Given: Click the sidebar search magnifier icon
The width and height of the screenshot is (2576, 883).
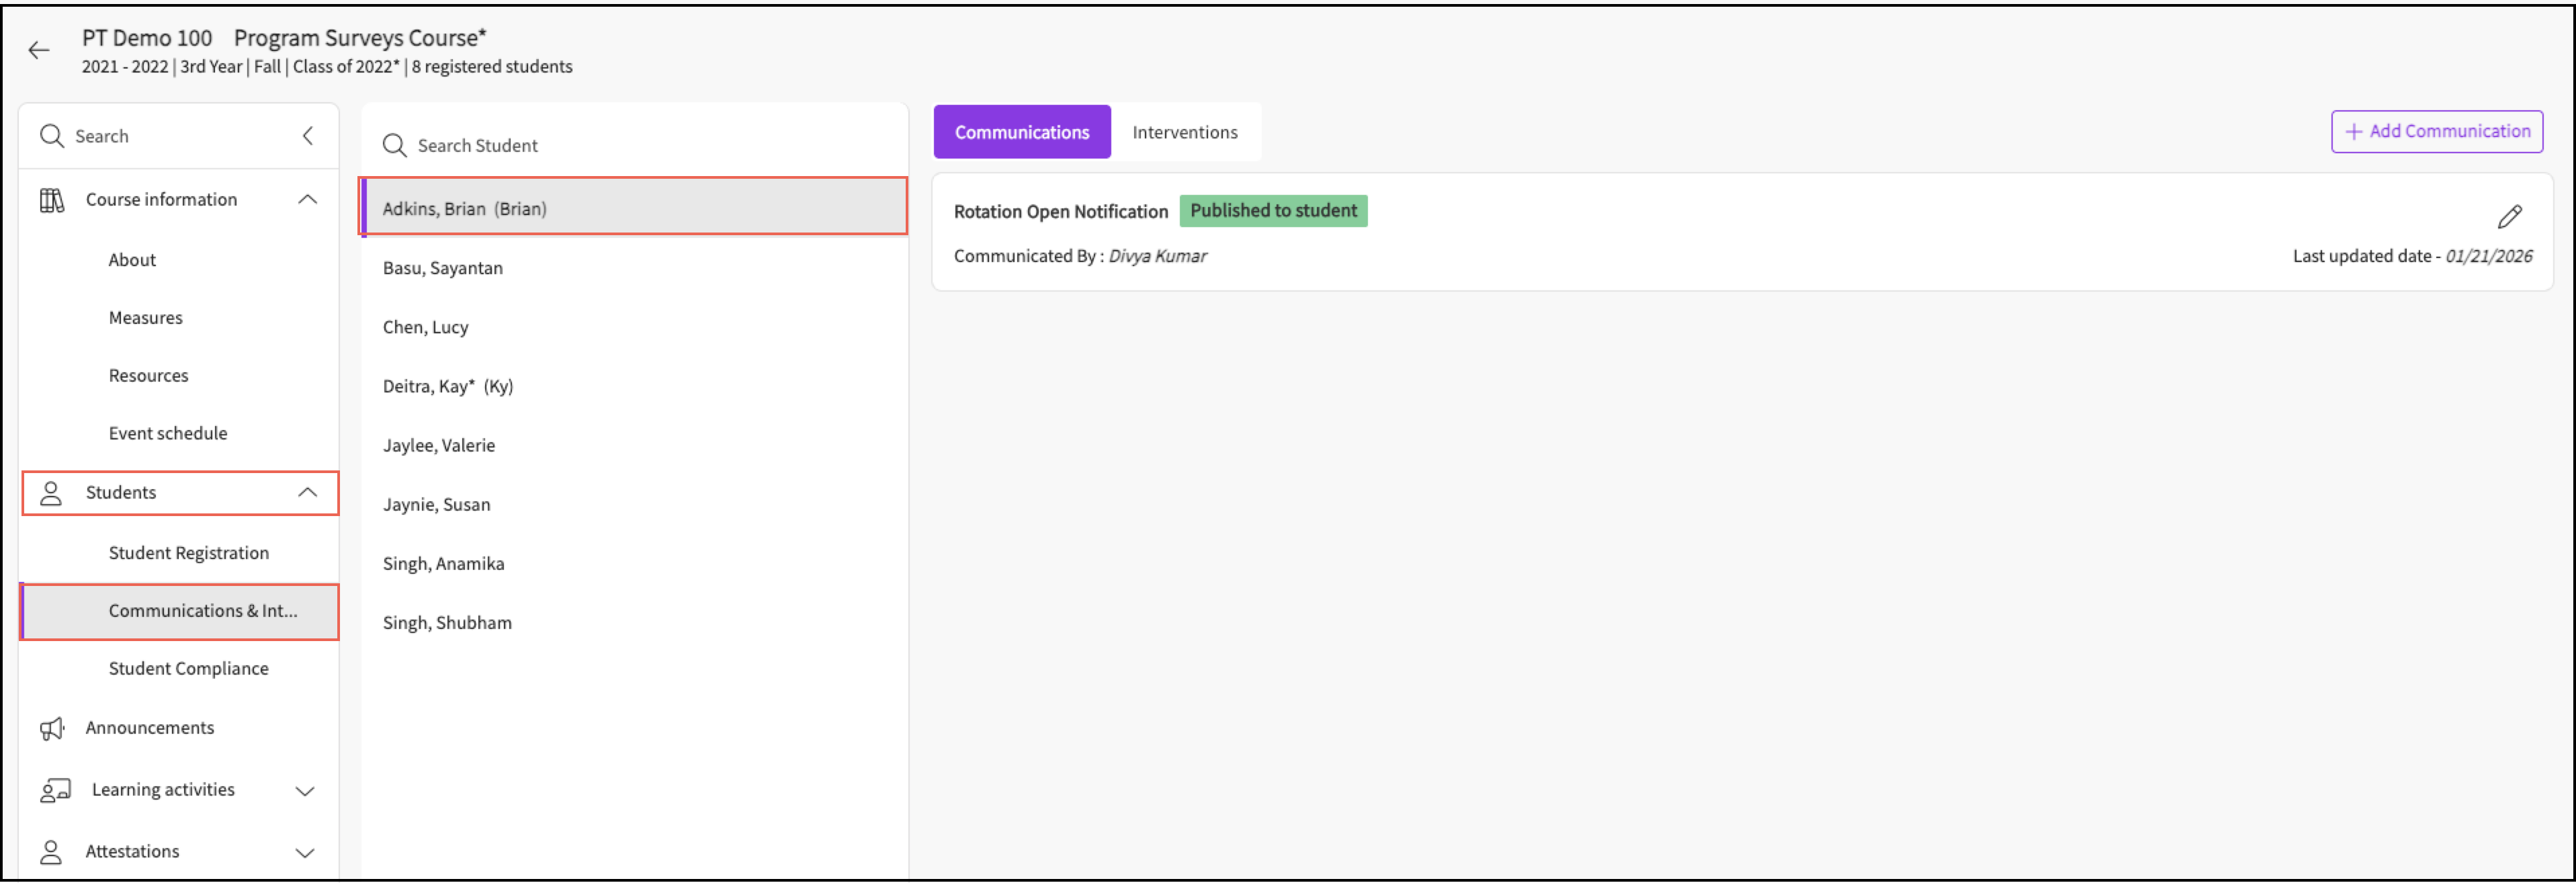Looking at the screenshot, I should click(51, 136).
